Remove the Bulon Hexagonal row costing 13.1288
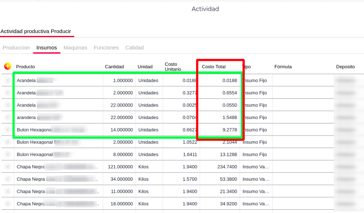The image size is (364, 213). (7, 155)
